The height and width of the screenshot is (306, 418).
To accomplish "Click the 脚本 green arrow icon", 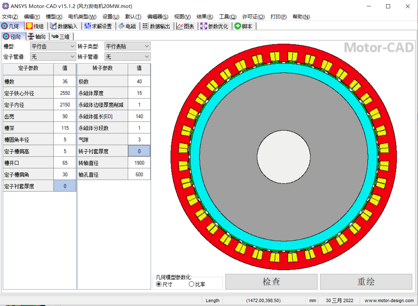I will (238, 26).
